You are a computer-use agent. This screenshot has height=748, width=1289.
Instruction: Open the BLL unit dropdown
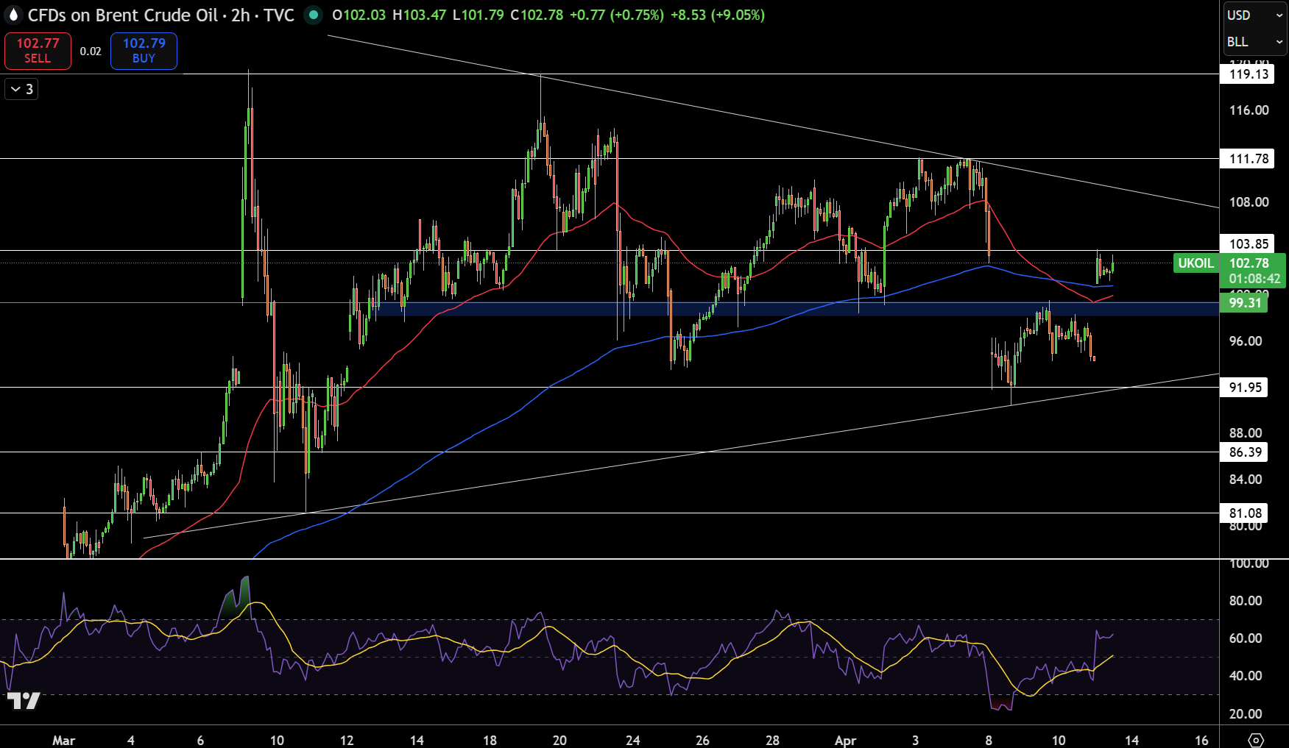pyautogui.click(x=1255, y=42)
